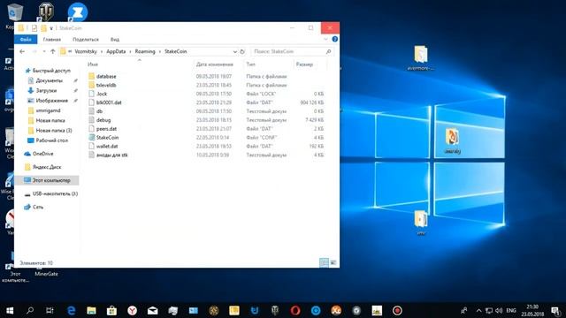The height and width of the screenshot is (318, 566).
Task: Click the Roaming breadcrumb
Action: point(145,51)
